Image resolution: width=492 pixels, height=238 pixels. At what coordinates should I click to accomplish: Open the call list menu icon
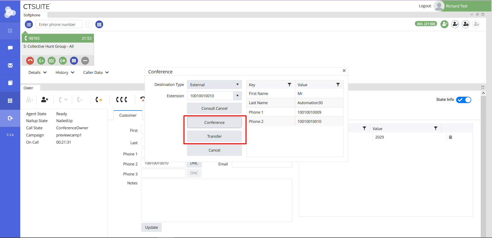click(29, 25)
